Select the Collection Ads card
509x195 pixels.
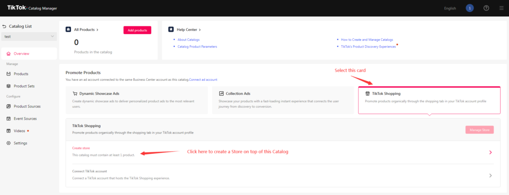[x=283, y=100]
